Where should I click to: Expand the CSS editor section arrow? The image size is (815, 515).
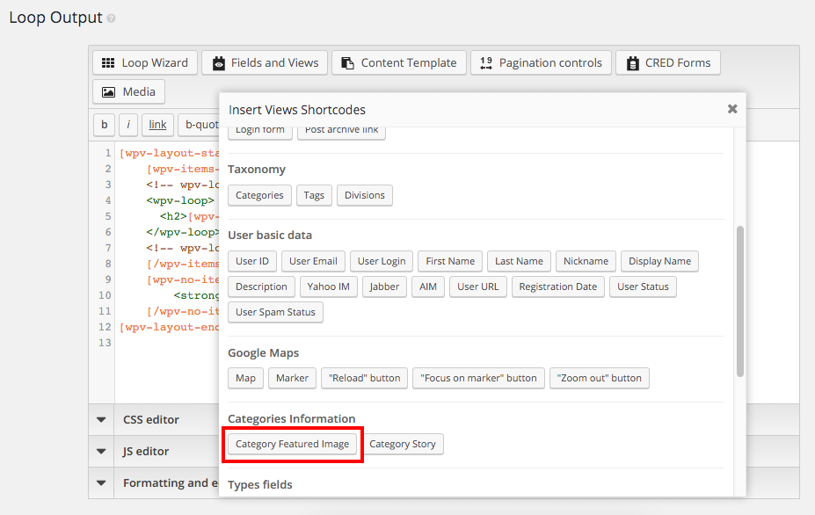[101, 420]
